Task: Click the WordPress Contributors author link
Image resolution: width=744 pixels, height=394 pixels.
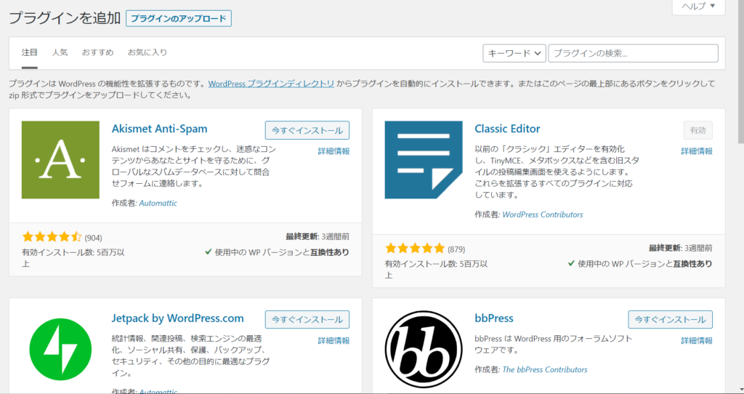Action: point(542,214)
